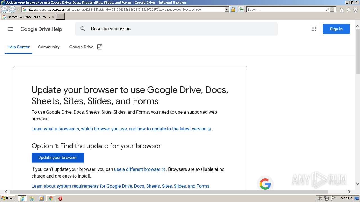Screen dimensions: 360x202
Task: Click the IE Search box
Action: (285, 10)
